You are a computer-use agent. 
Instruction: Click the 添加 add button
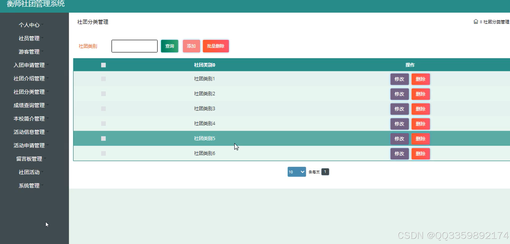tap(191, 46)
